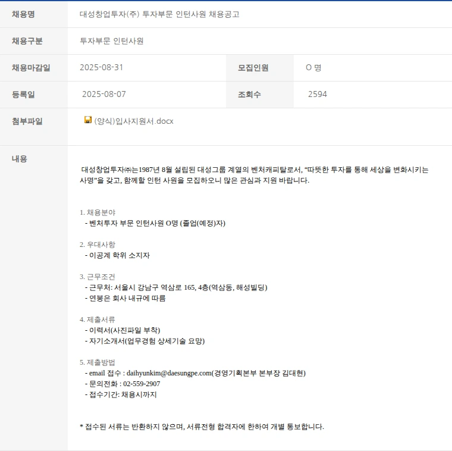Click the email daihyunkim@daesungpe.com
This screenshot has width=452, height=451.
[169, 373]
